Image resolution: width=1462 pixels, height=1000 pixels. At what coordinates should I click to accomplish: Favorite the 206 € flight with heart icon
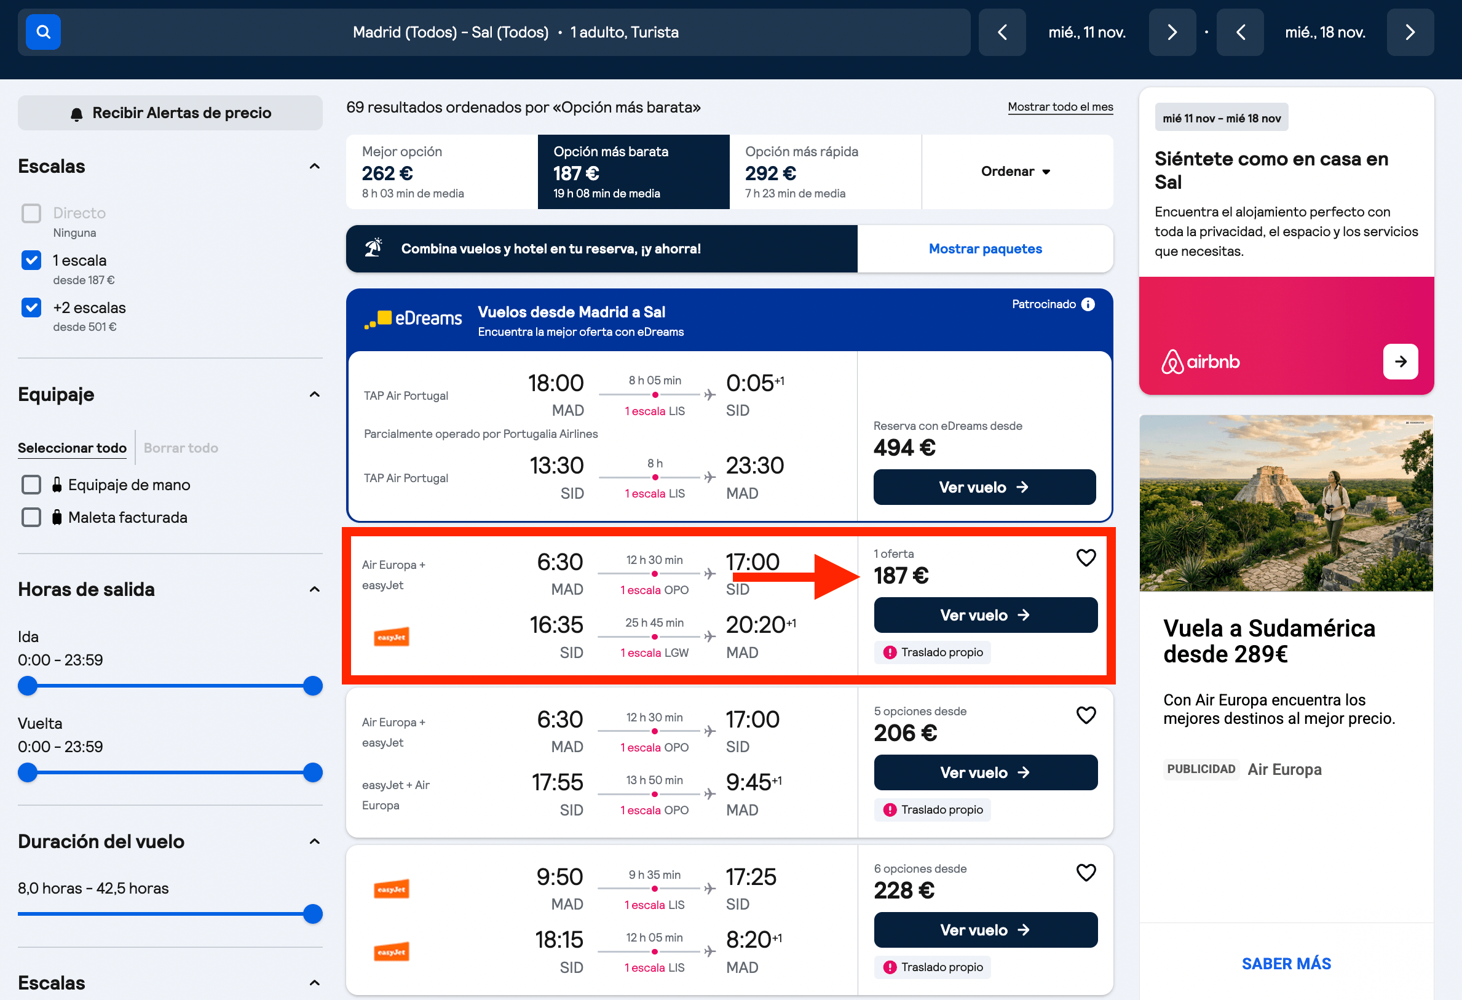tap(1086, 715)
